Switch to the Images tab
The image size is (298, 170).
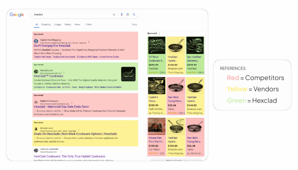pyautogui.click(x=58, y=25)
